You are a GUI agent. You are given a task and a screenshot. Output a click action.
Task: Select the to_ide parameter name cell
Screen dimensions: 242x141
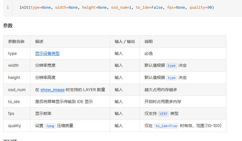tap(17, 102)
